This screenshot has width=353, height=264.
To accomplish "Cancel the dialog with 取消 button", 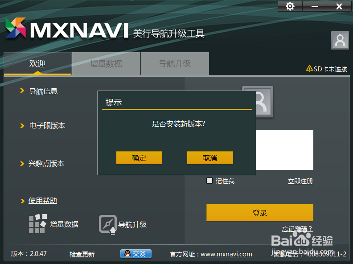I will tap(210, 158).
